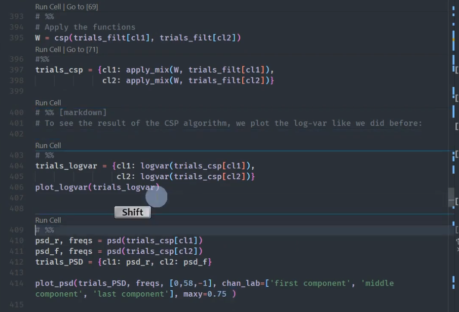Select line number 406 in the gutter
This screenshot has height=312, width=459.
[x=16, y=187]
